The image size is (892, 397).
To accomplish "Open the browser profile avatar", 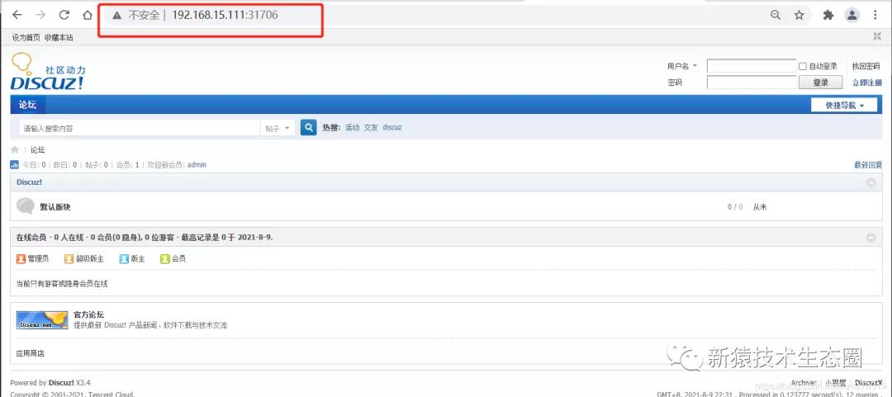I will pos(852,16).
